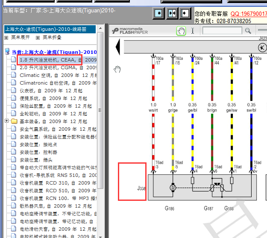Expand the 基本装备 folder plus sign

[6, 121]
